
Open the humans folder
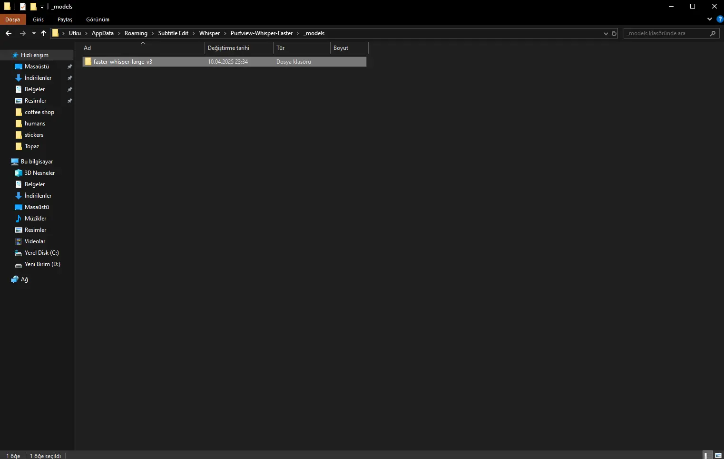click(x=35, y=124)
